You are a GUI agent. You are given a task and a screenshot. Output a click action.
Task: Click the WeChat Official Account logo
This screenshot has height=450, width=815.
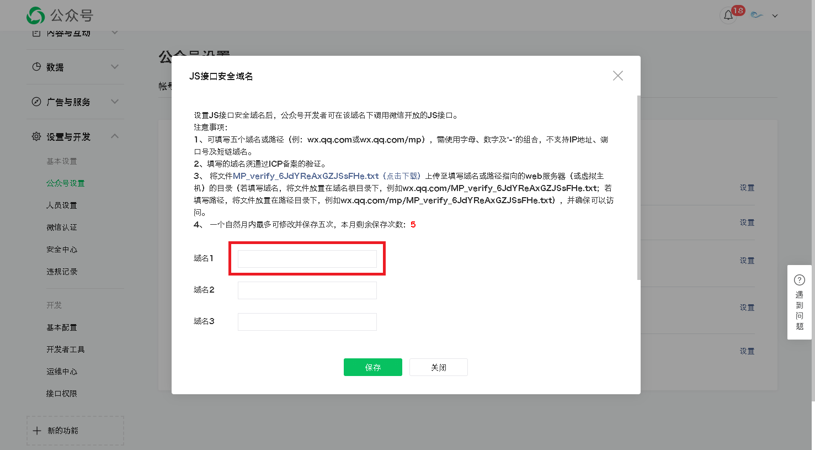[x=36, y=15]
